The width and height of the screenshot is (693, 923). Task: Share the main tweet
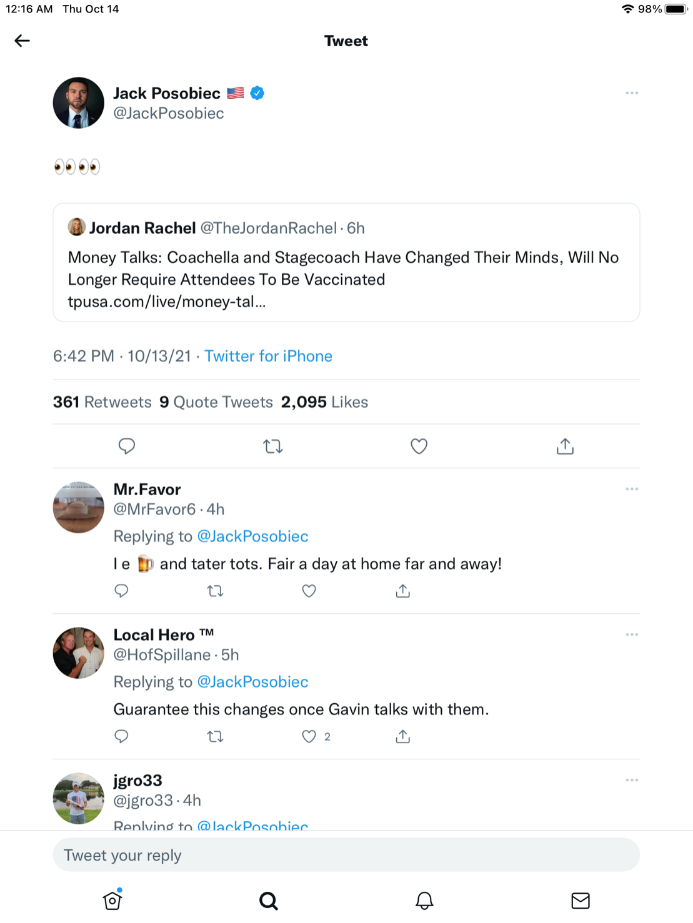(565, 446)
